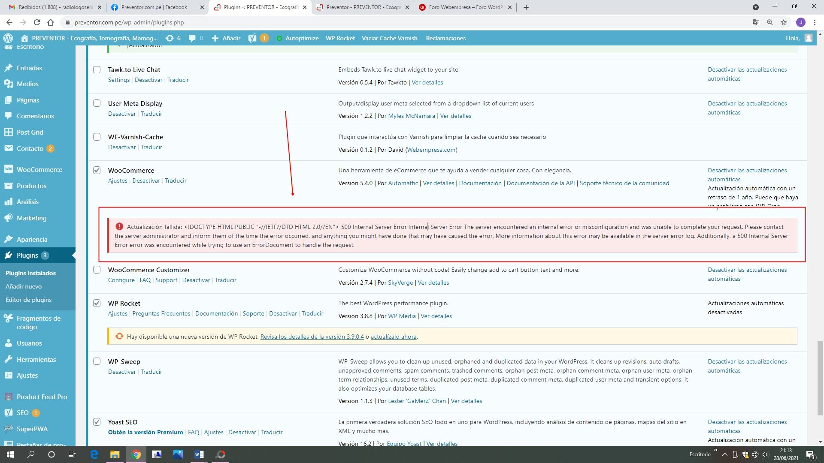The height and width of the screenshot is (463, 824).
Task: Open Productos in the sidebar
Action: tap(31, 186)
